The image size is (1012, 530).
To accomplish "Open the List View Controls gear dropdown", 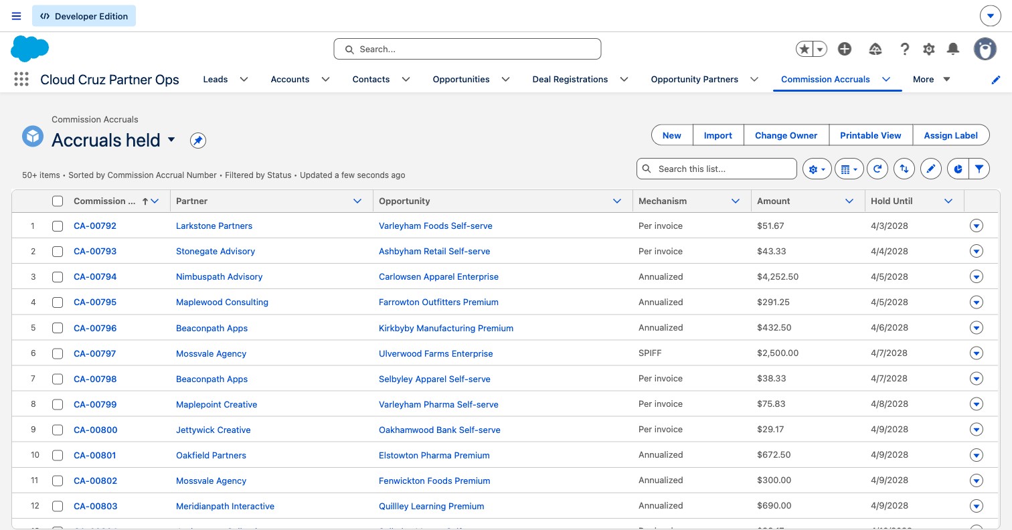I will tap(817, 169).
